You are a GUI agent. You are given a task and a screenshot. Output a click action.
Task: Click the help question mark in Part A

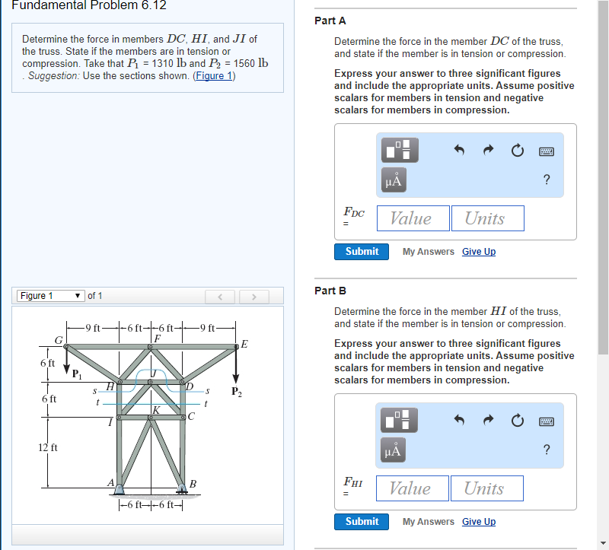point(546,180)
